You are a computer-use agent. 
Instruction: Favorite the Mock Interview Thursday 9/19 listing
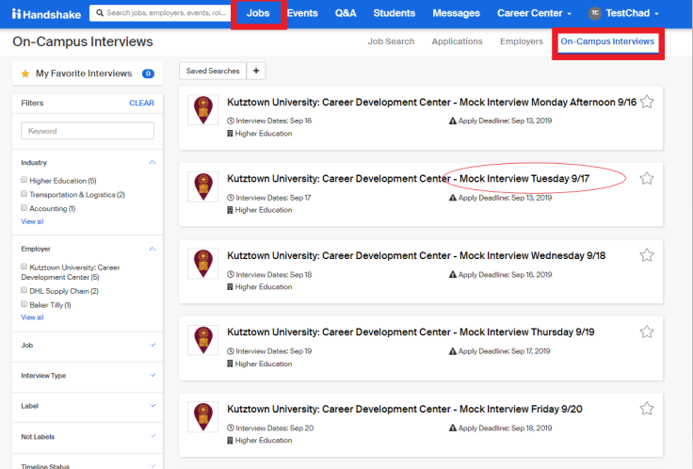pyautogui.click(x=647, y=332)
